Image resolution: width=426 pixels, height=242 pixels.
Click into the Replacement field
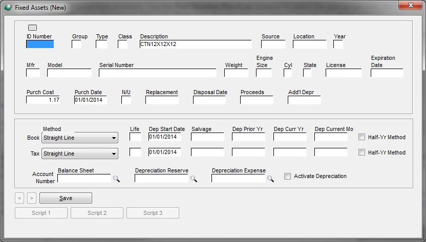[x=162, y=100]
